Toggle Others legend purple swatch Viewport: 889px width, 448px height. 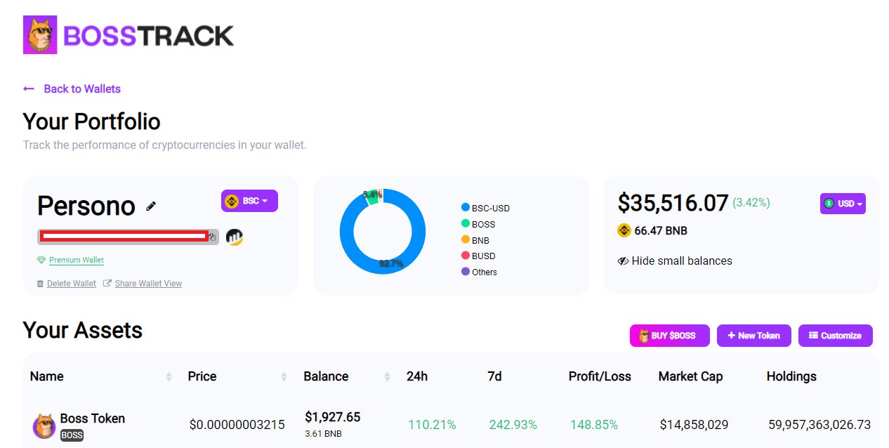(x=465, y=272)
